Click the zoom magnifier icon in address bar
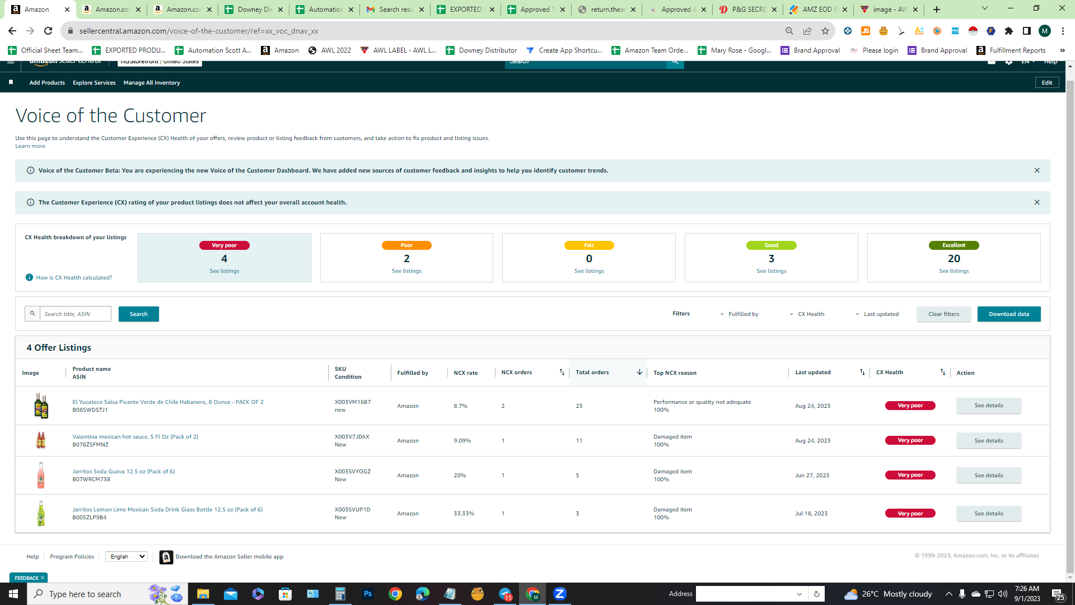The image size is (1075, 605). [x=789, y=31]
